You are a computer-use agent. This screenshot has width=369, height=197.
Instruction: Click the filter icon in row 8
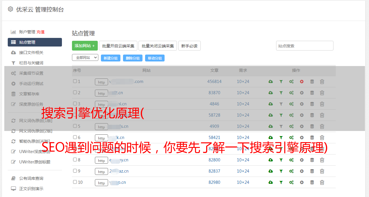coord(281,160)
